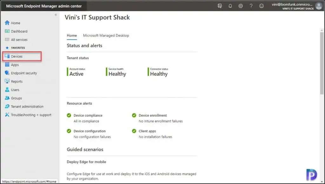325x184 pixels.
Task: Open Troubleshooting + support entry
Action: click(31, 115)
